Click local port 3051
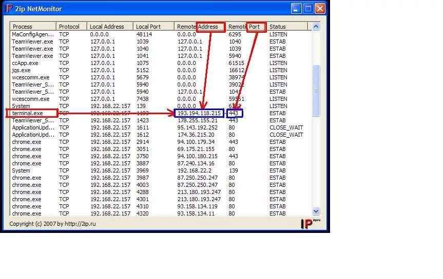This screenshot has width=443, height=279. (x=142, y=149)
